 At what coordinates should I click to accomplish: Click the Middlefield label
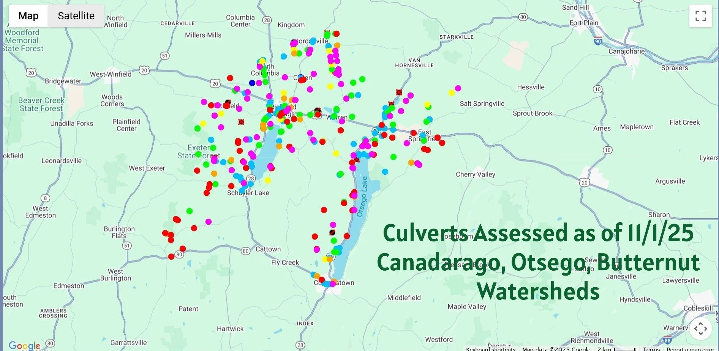coord(404,298)
